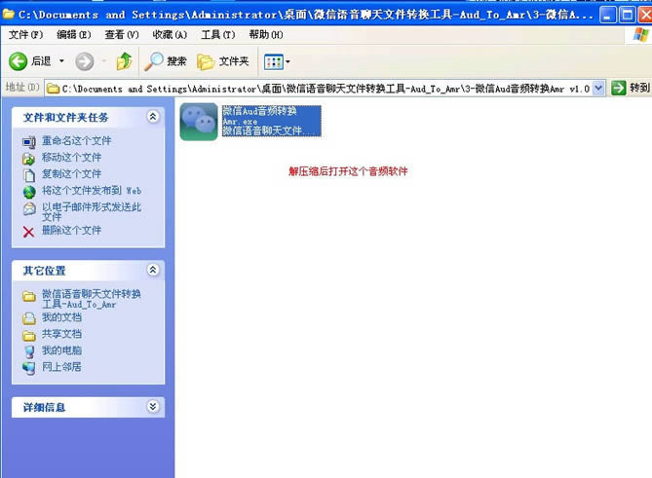Toggle the Folders (文件夹) pane button

point(223,61)
